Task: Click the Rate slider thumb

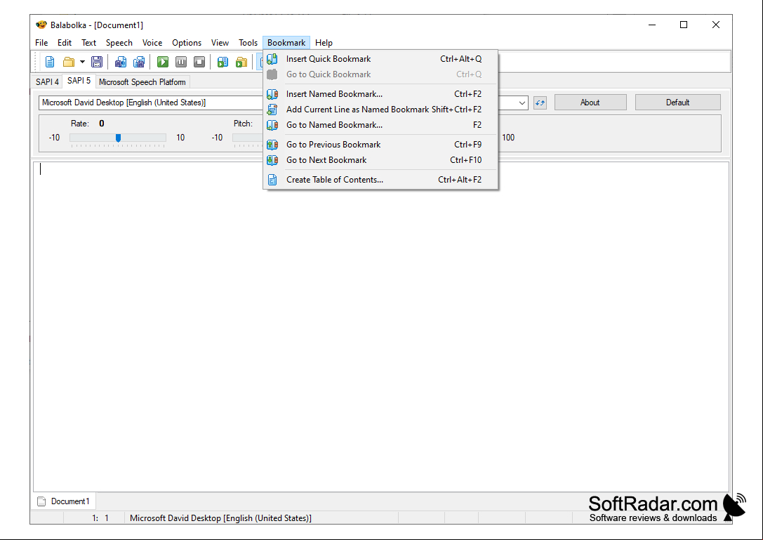Action: 118,138
